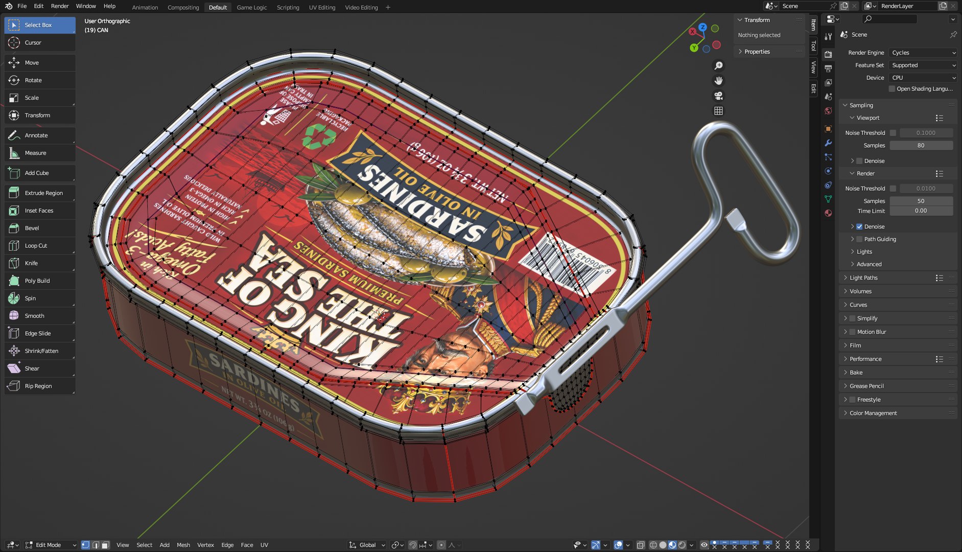Image resolution: width=962 pixels, height=552 pixels.
Task: Click the viewport zoom magnifier icon
Action: 718,66
